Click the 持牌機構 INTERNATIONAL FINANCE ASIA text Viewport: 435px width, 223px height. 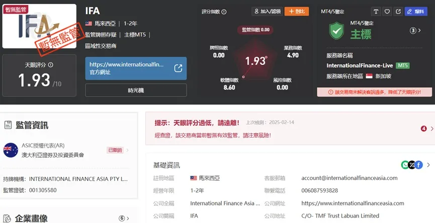click(x=65, y=179)
